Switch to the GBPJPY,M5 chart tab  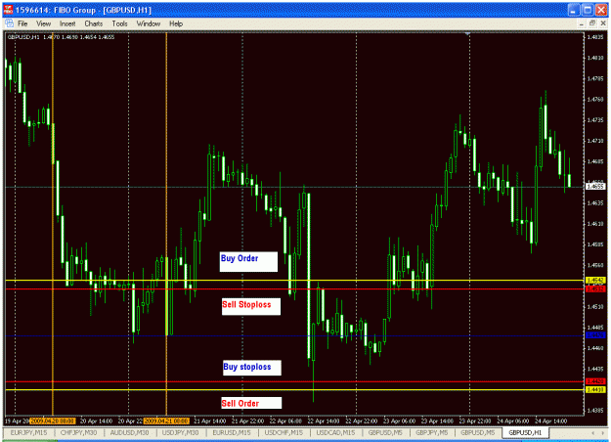tap(432, 432)
